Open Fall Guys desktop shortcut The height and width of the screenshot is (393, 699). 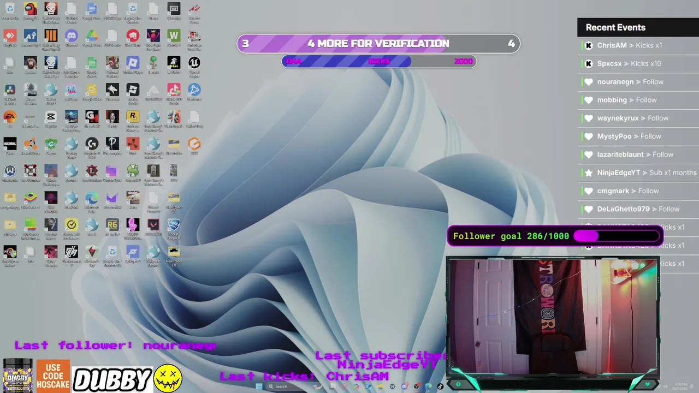[72, 93]
